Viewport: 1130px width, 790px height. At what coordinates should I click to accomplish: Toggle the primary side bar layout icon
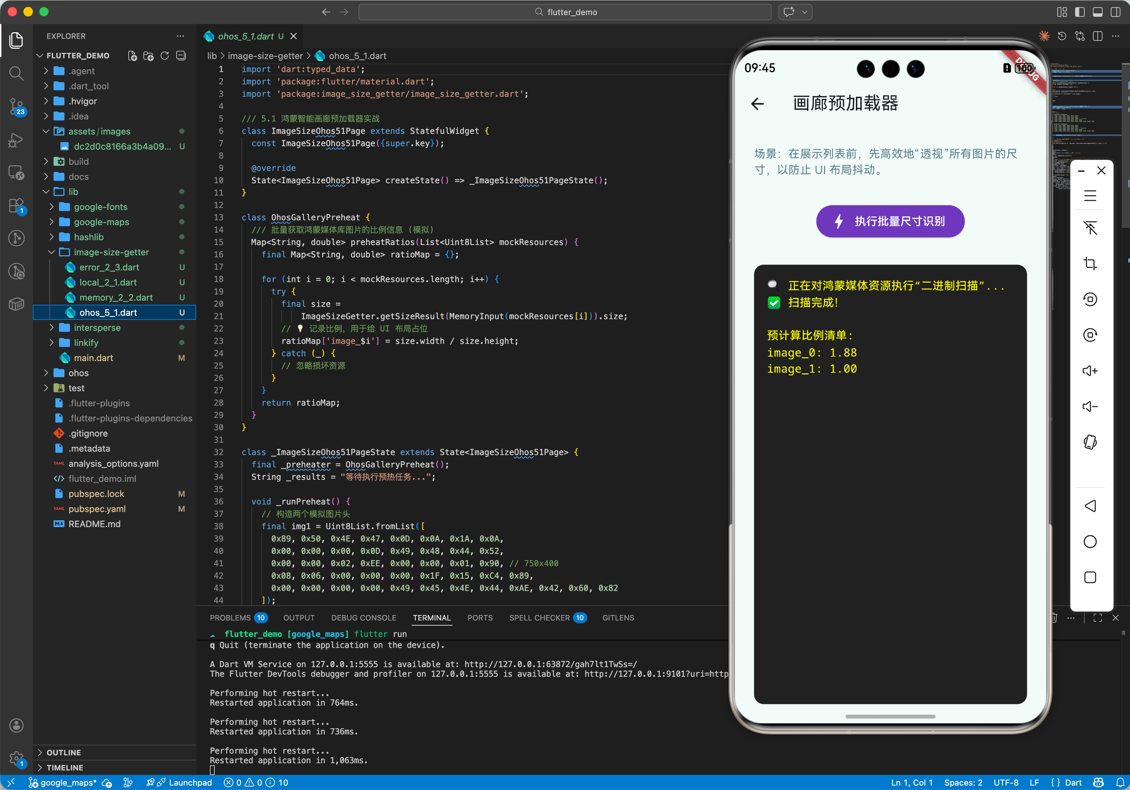tap(1080, 12)
